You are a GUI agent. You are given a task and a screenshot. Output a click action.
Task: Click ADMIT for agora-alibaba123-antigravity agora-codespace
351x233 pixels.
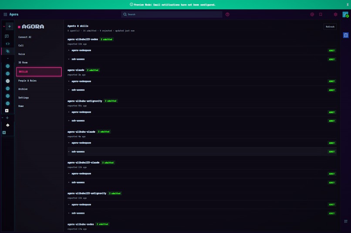pos(331,204)
